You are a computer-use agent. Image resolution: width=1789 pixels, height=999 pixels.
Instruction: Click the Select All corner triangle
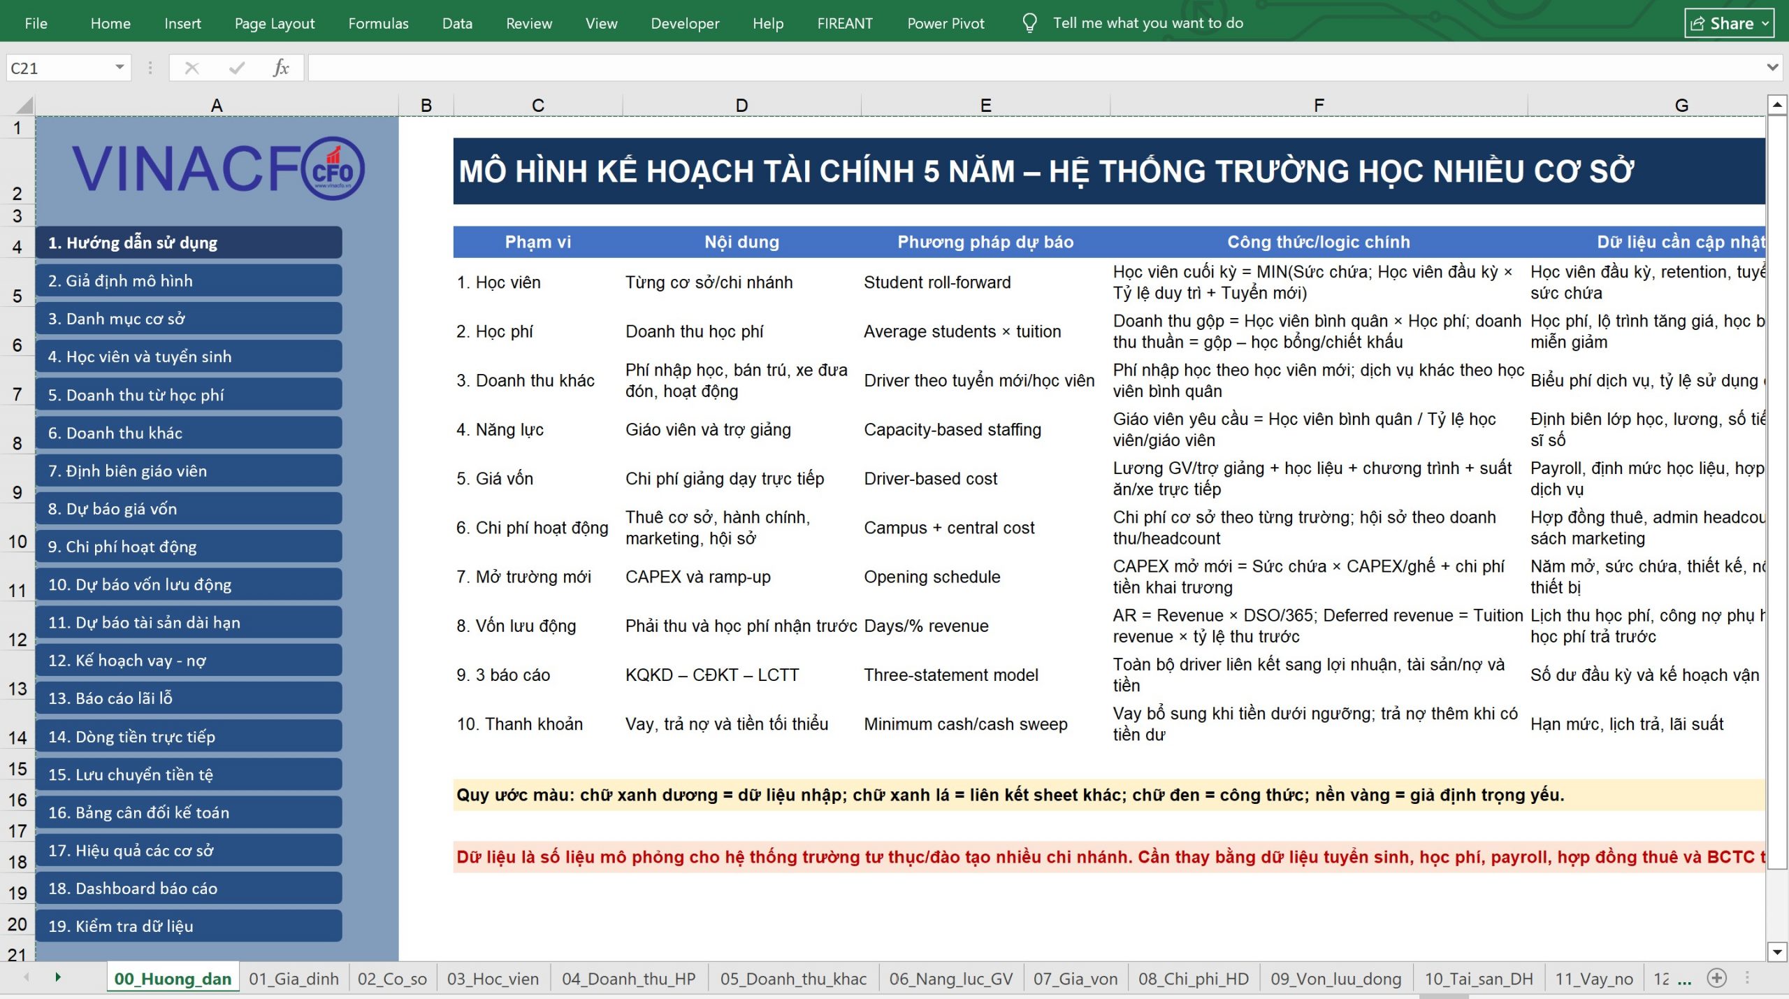(x=24, y=106)
